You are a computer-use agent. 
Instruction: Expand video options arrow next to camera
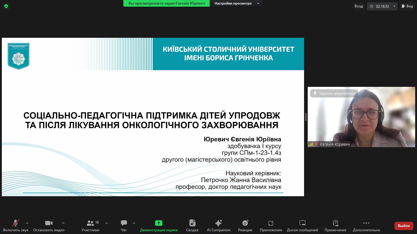click(63, 223)
